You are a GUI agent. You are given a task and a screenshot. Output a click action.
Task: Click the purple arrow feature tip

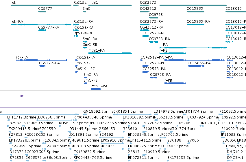[x=22, y=96]
